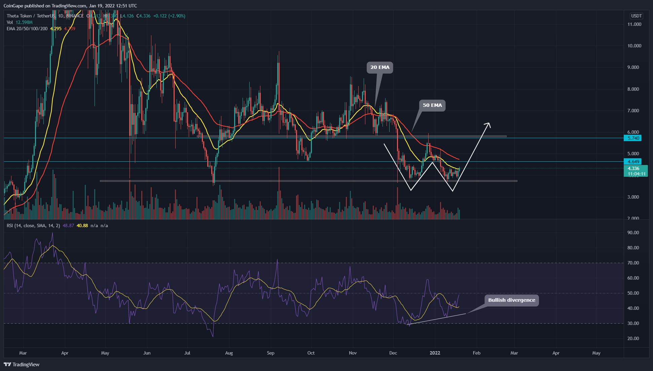
Task: Click the 20 EMA callout label
Action: [x=380, y=68]
